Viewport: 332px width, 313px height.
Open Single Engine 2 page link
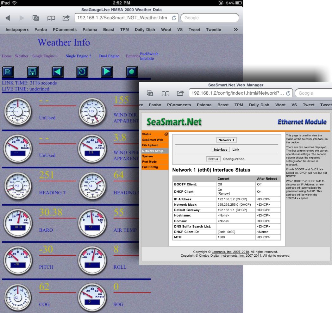pos(78,56)
